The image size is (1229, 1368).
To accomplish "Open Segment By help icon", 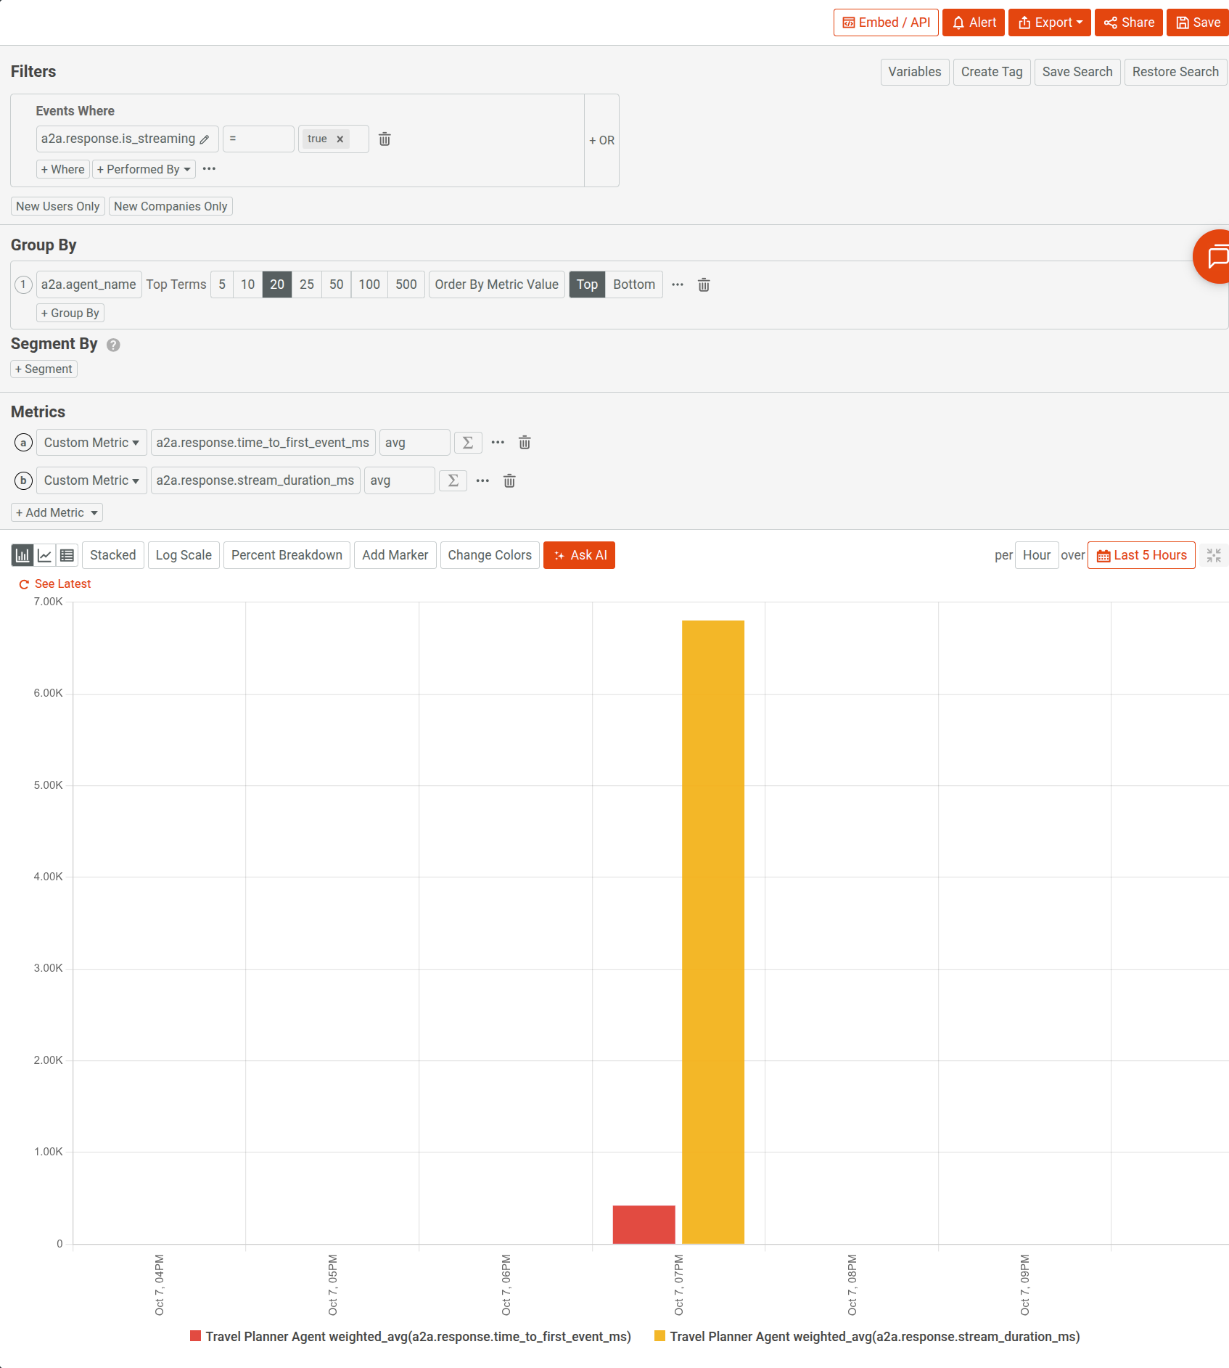I will pos(113,345).
